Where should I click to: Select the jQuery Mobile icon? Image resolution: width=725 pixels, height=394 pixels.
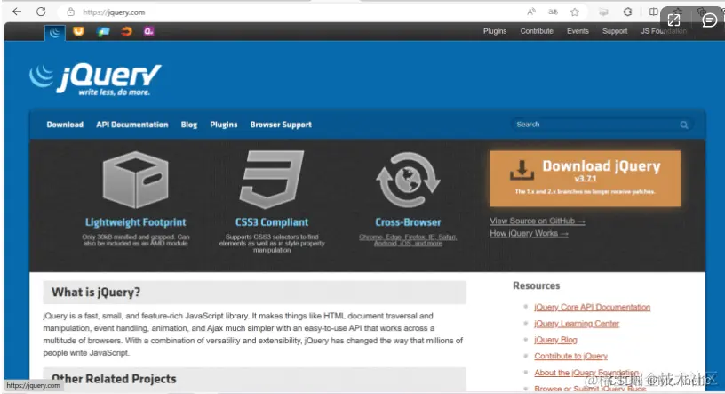click(103, 31)
